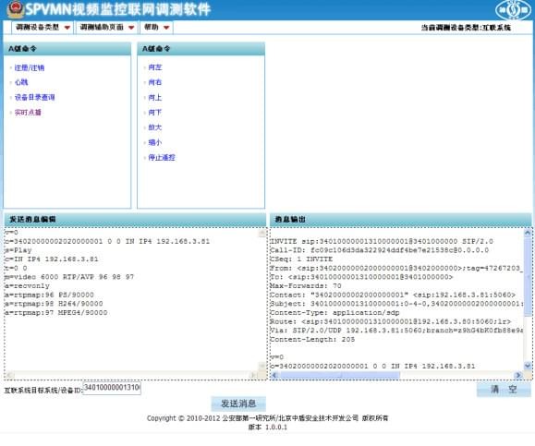Click the 缩小 zoom out command
Screen dimensions: 535x446
(x=155, y=142)
